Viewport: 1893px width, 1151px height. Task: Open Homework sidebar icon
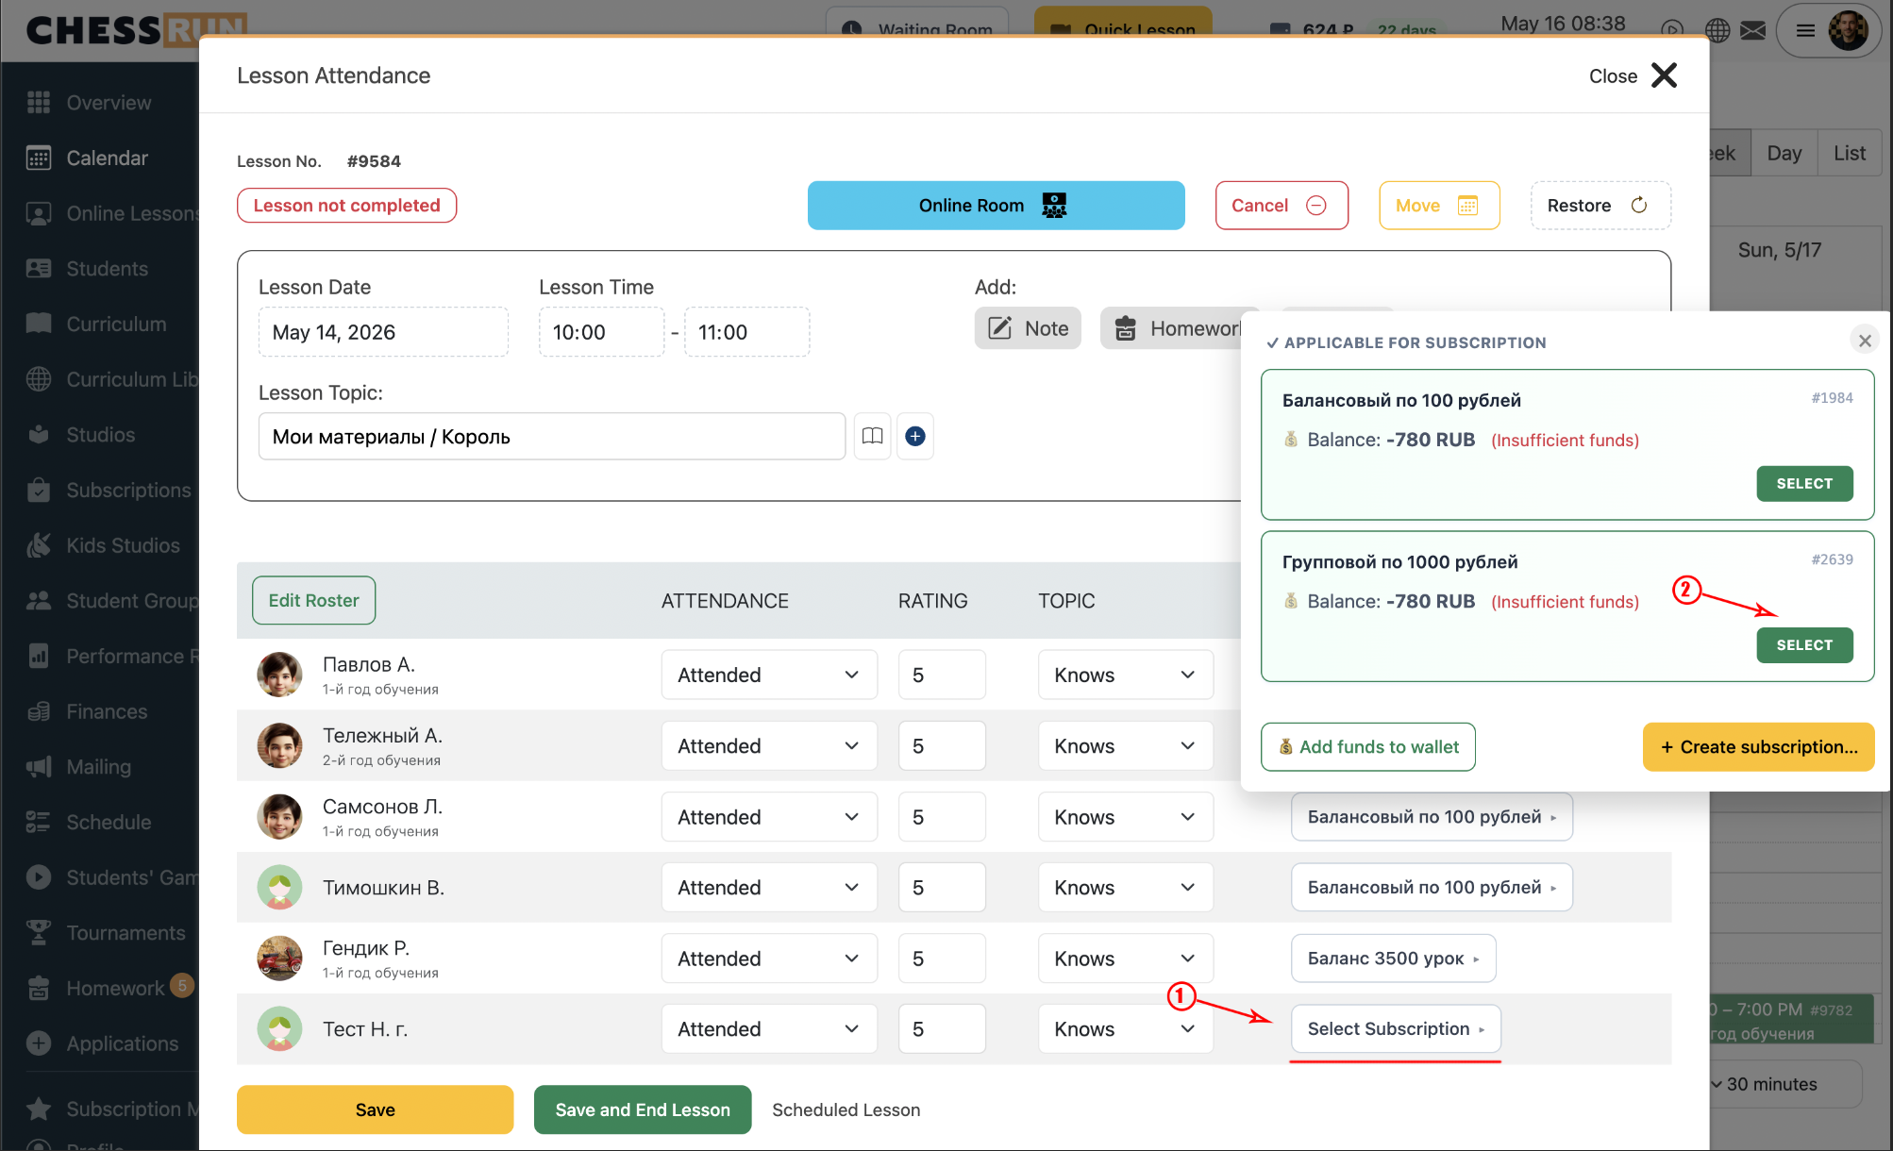39,989
